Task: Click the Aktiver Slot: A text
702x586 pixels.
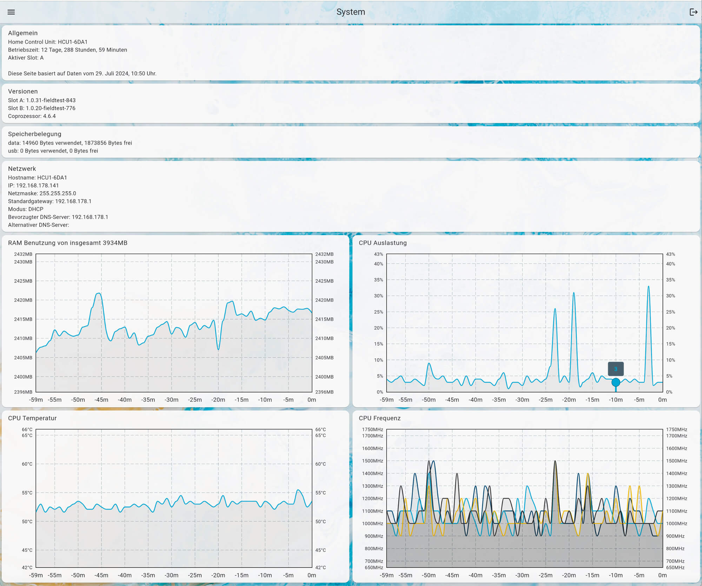Action: pos(26,58)
